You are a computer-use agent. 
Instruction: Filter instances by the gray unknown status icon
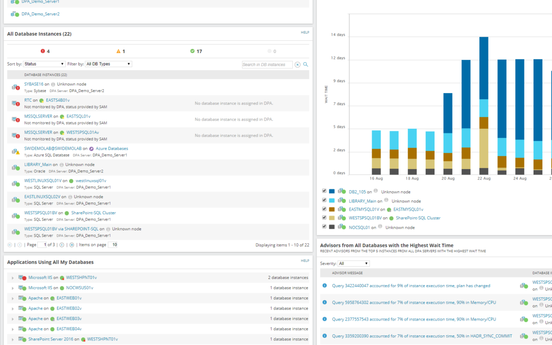[269, 51]
